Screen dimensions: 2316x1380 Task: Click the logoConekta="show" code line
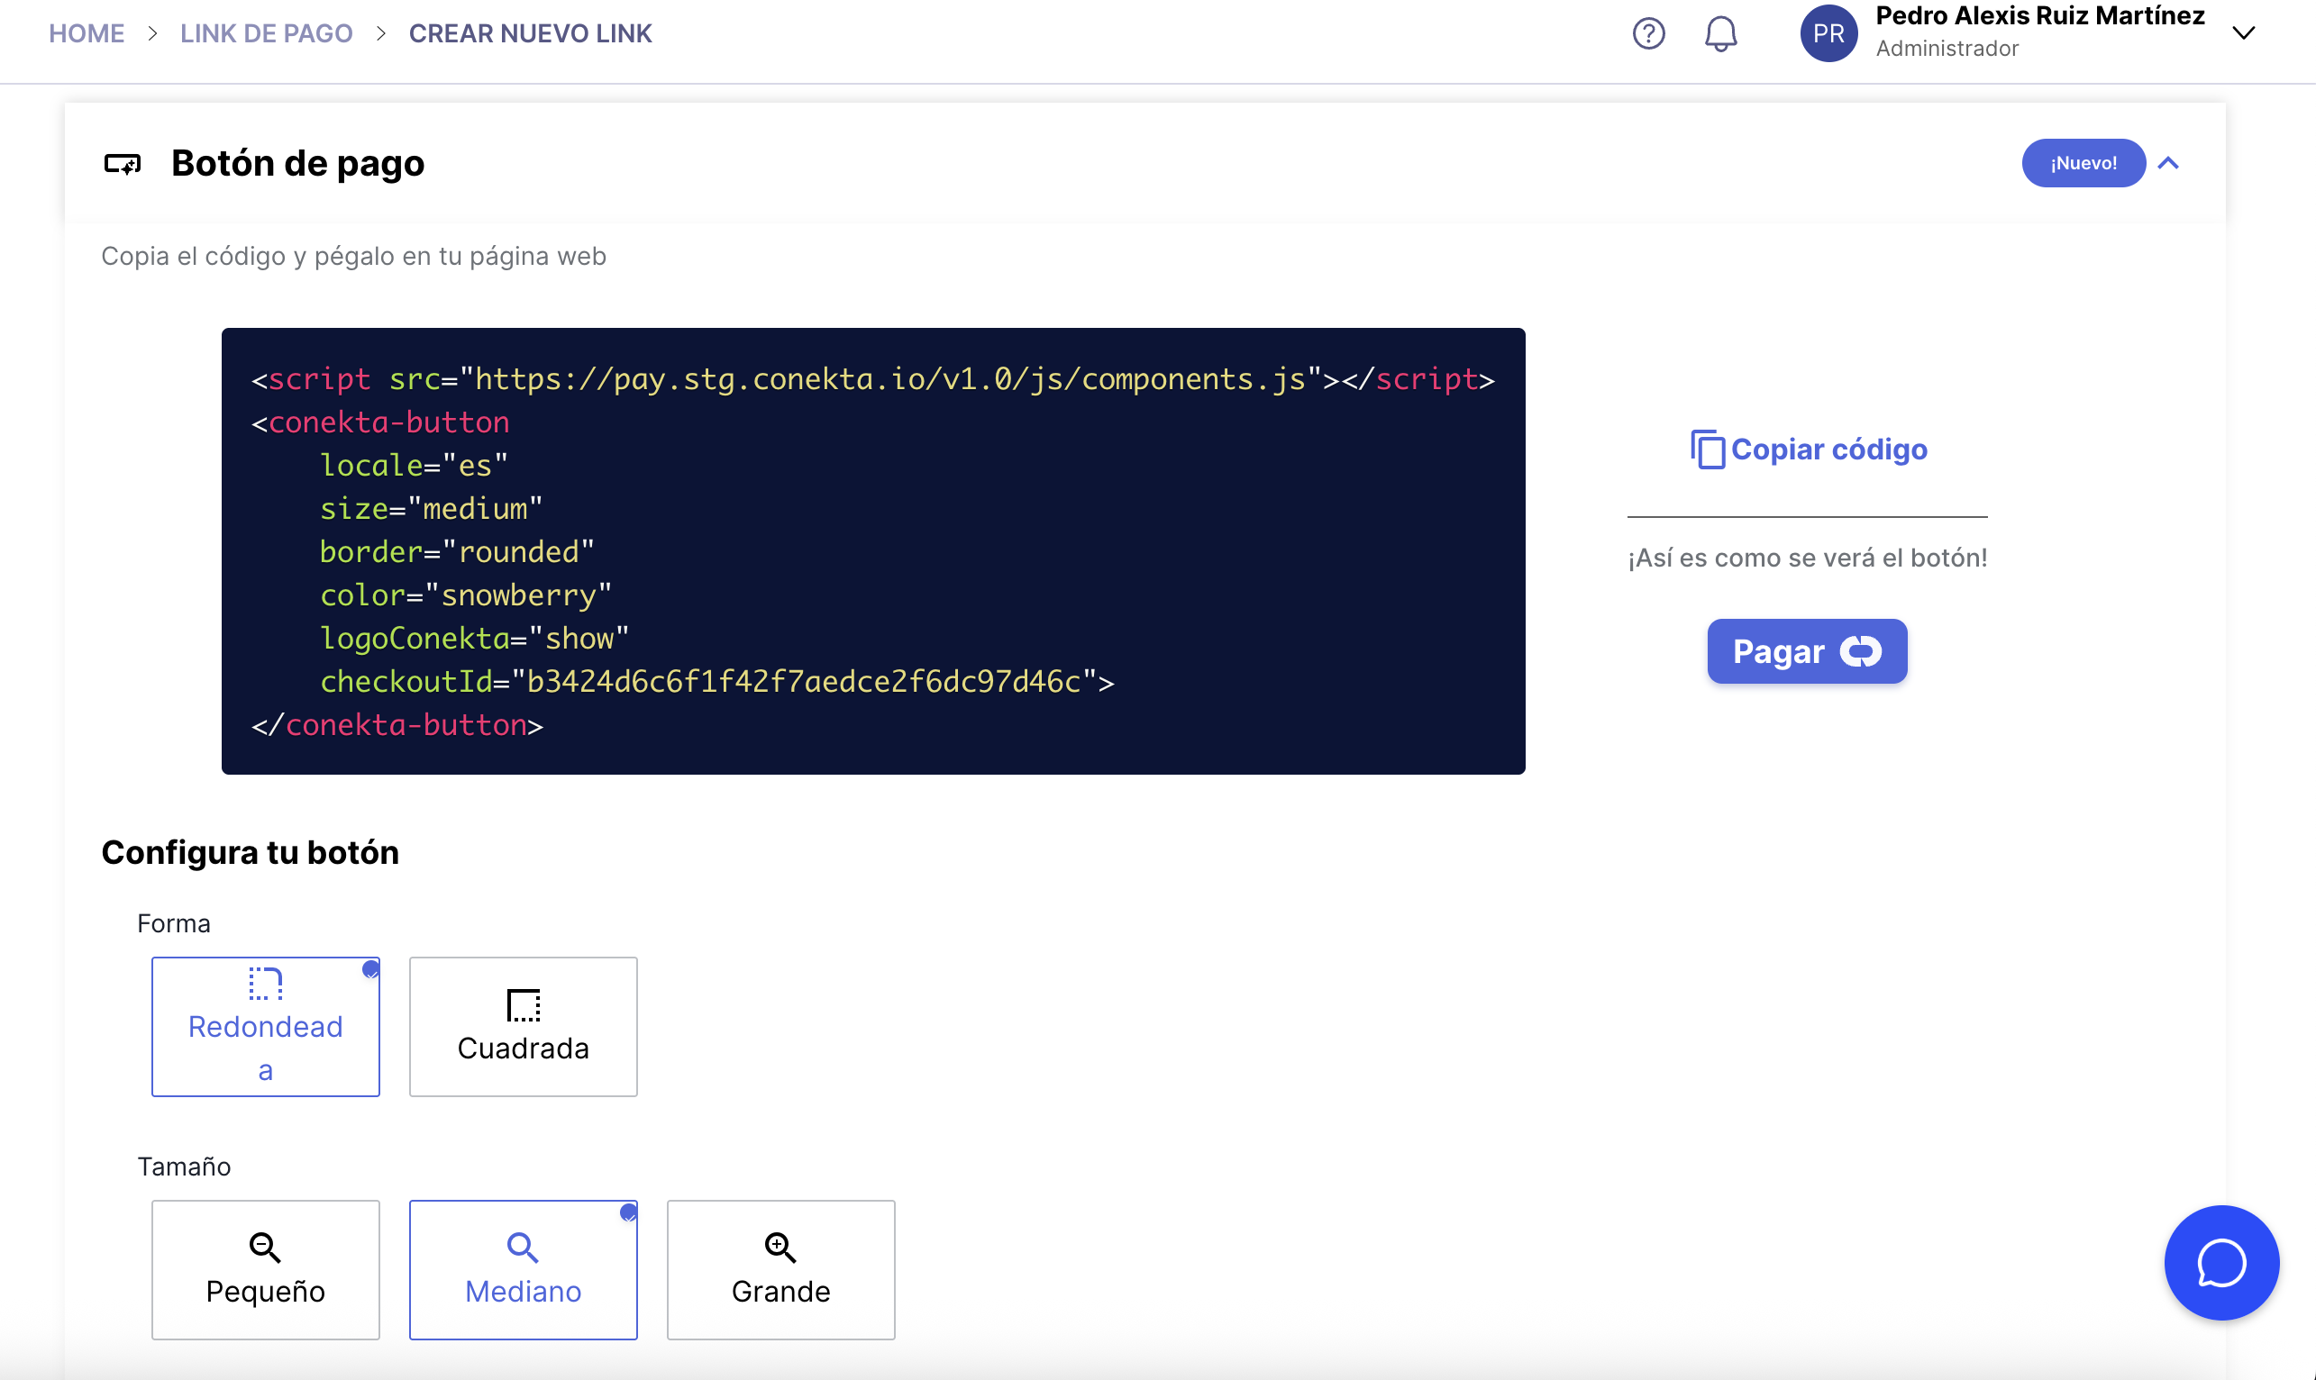point(474,639)
